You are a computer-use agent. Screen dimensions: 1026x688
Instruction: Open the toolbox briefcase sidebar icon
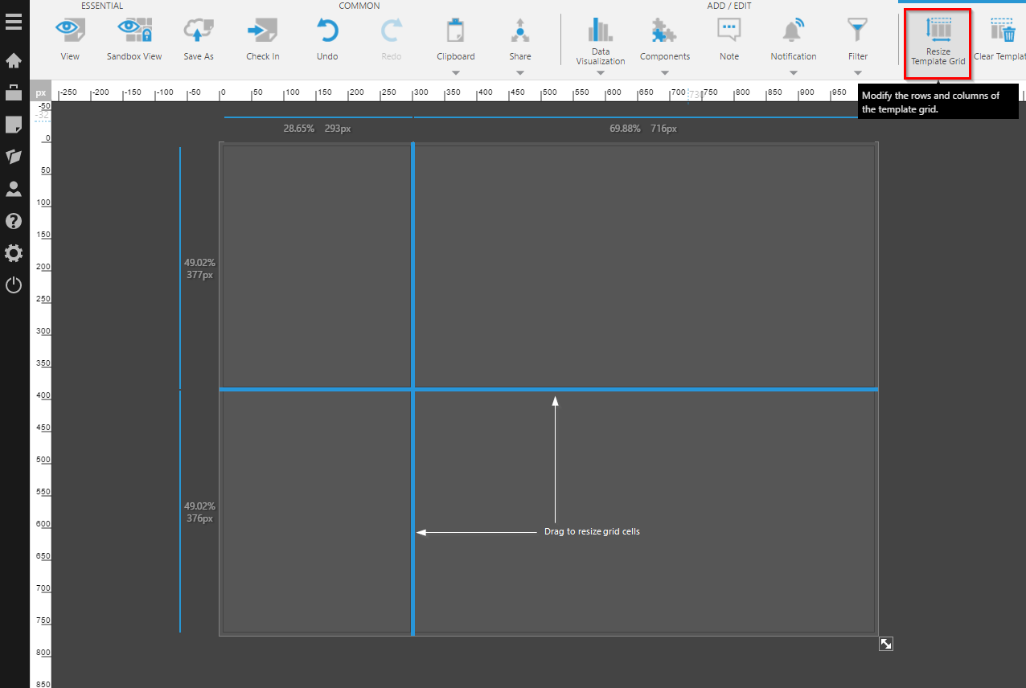[14, 92]
